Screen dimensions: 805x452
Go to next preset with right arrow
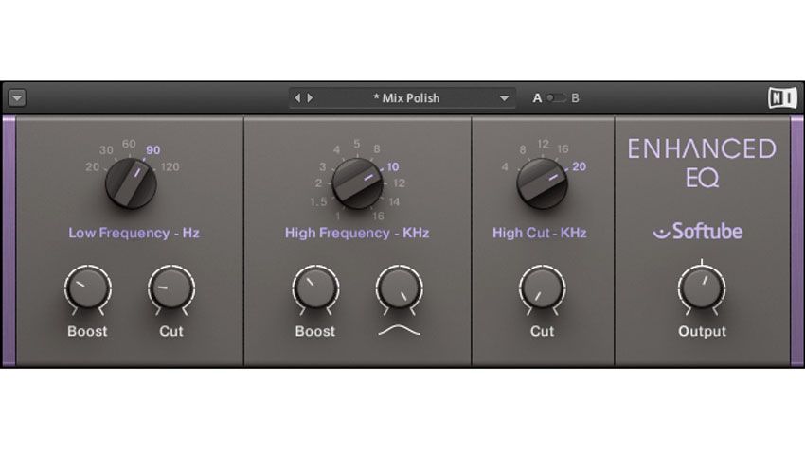pos(310,97)
